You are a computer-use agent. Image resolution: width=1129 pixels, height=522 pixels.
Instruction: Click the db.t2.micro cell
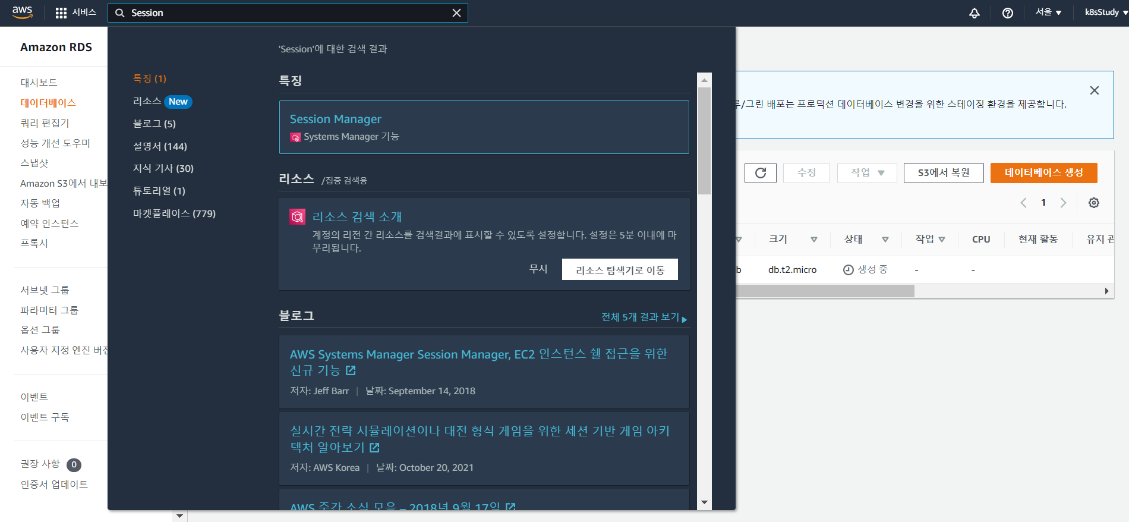[792, 270]
